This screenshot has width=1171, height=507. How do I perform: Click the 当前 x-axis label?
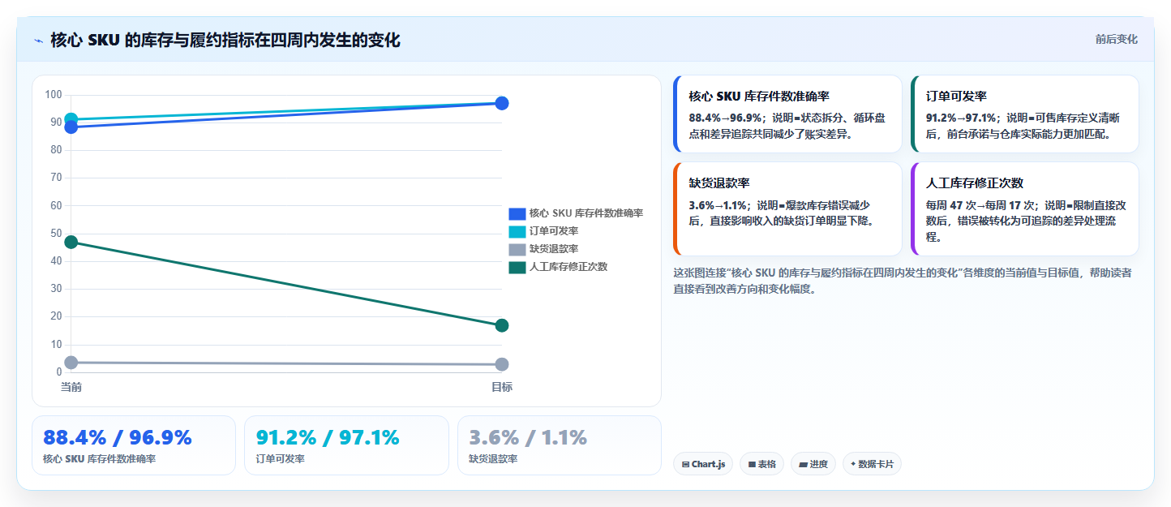[71, 387]
